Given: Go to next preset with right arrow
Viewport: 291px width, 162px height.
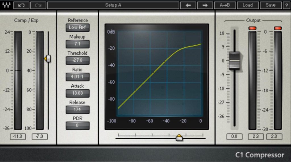Looking at the screenshot, I should pos(205,5).
